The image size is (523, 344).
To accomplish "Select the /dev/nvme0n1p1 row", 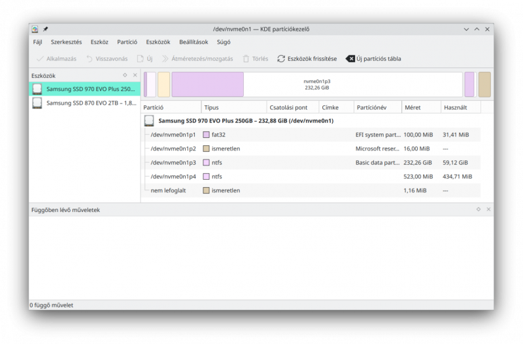I will pyautogui.click(x=312, y=135).
